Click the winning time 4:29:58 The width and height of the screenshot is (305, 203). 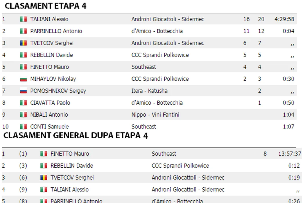point(284,19)
